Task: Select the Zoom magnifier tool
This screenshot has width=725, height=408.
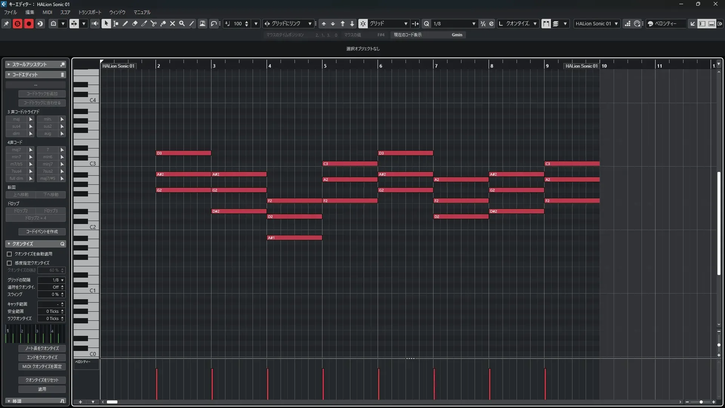Action: (x=182, y=23)
